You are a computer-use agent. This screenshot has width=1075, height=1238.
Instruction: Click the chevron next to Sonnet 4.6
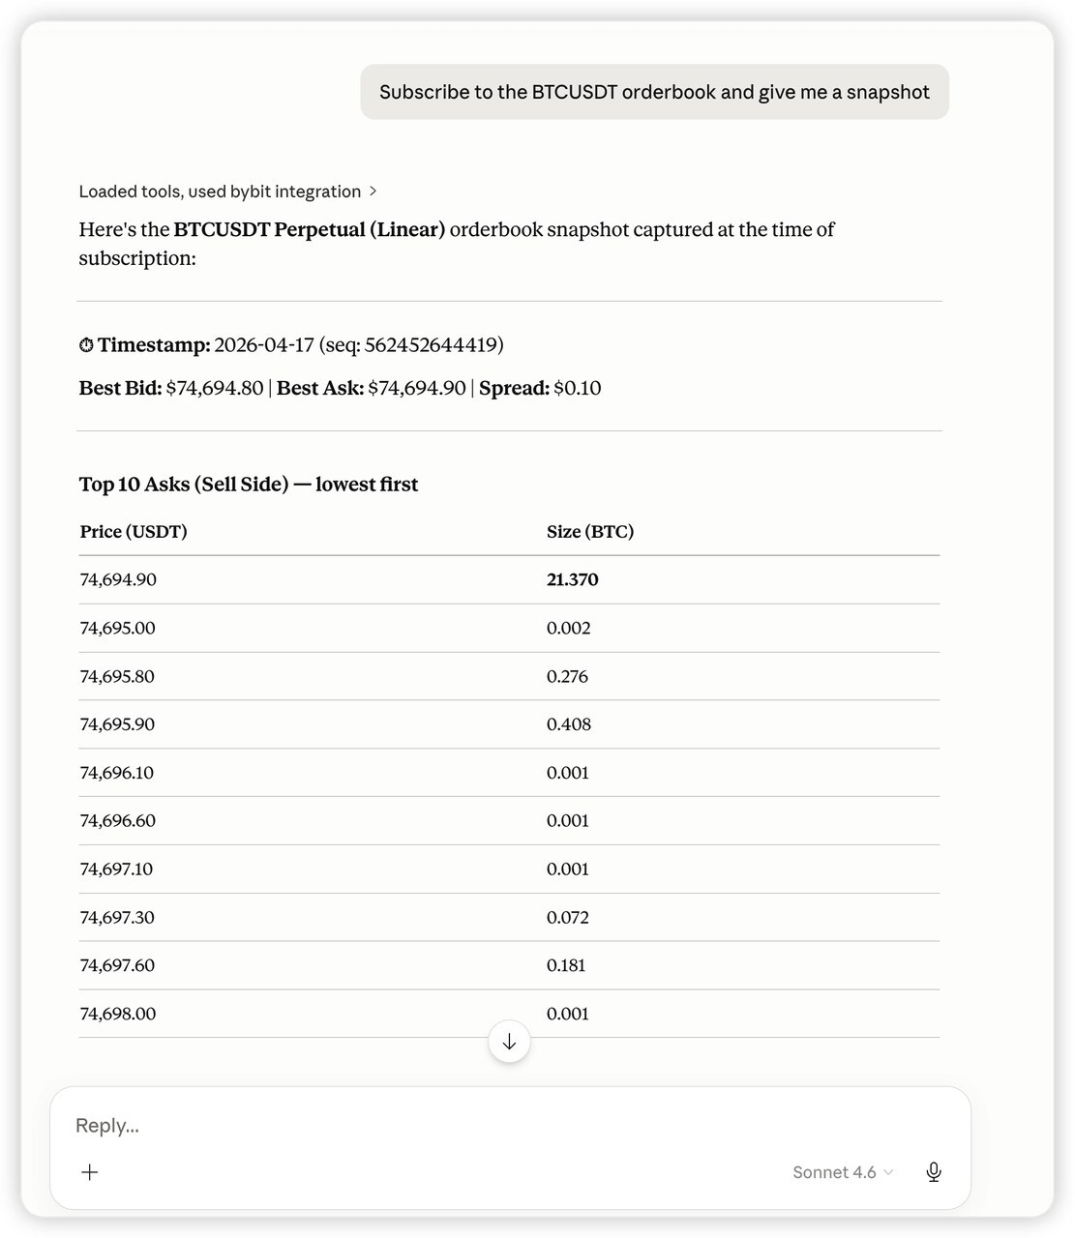(890, 1172)
